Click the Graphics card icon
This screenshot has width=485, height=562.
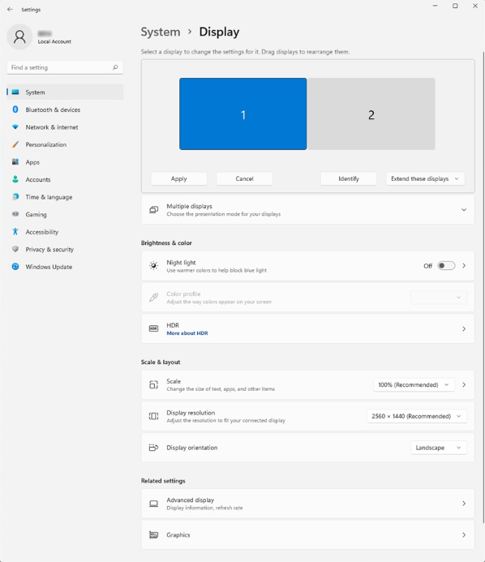coord(154,534)
